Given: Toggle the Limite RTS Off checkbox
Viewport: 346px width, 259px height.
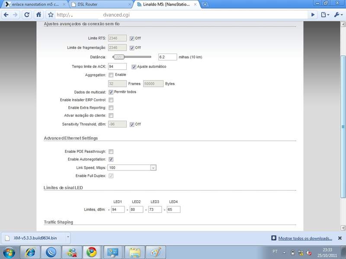Looking at the screenshot, I should pyautogui.click(x=132, y=38).
